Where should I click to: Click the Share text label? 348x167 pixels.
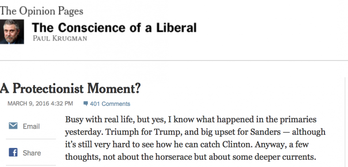(32, 153)
